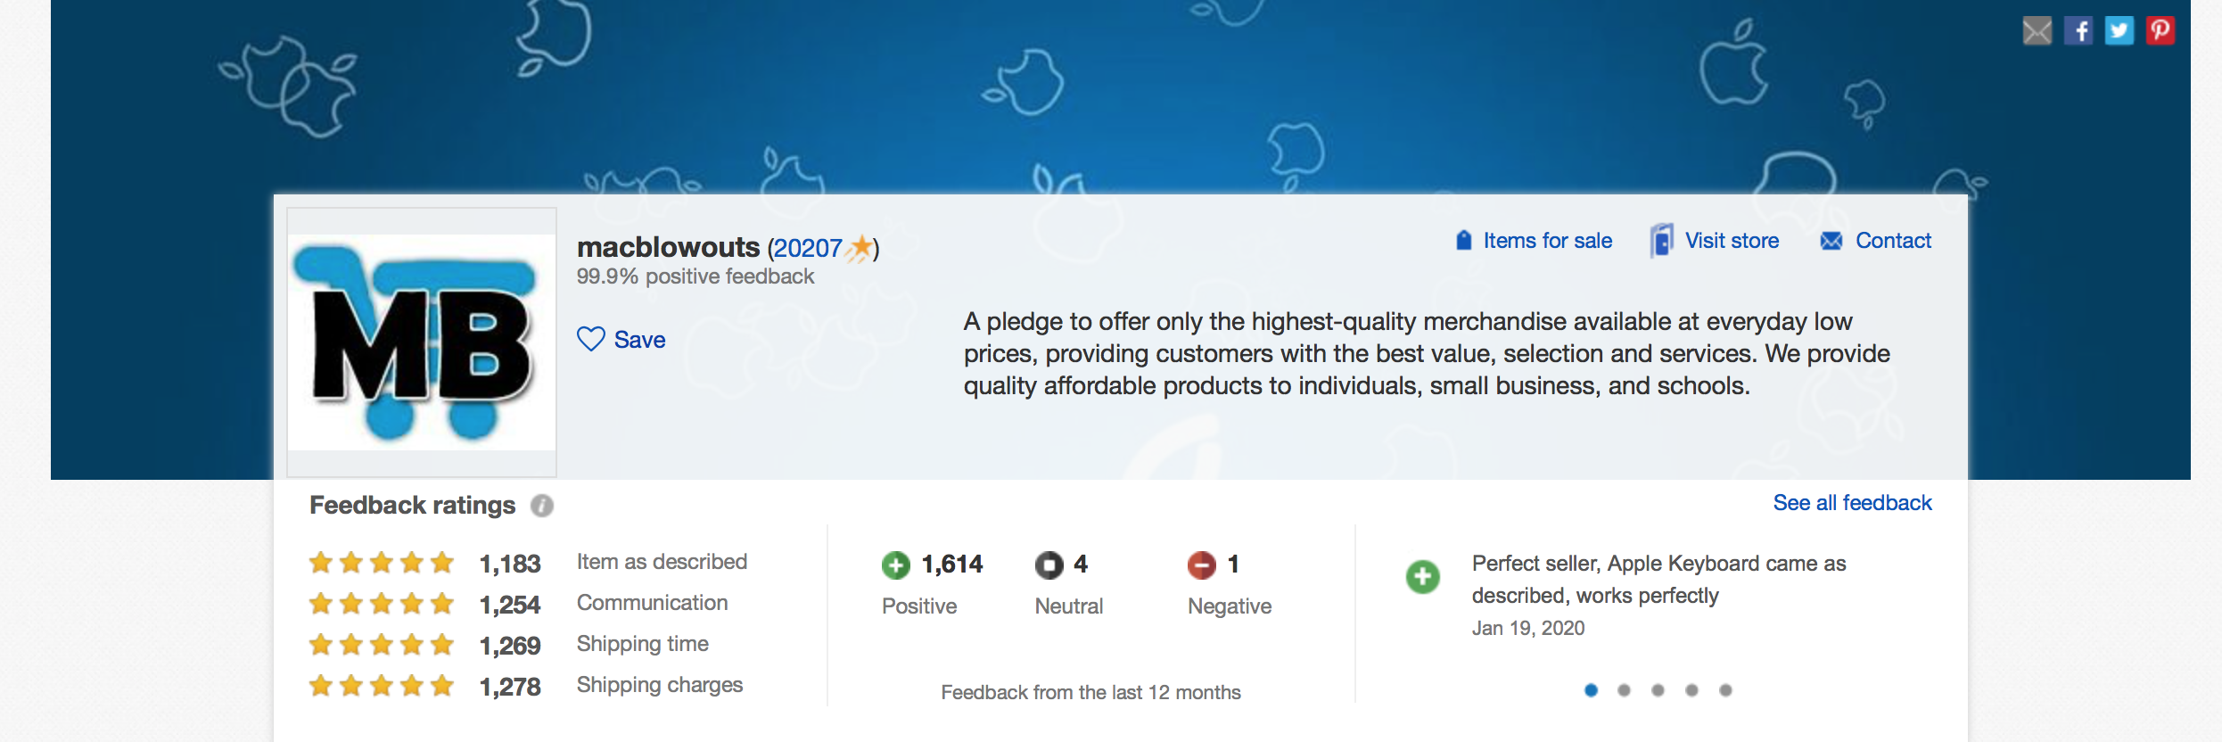Click the gray Neutral feedback icon
Image resolution: width=2222 pixels, height=742 pixels.
click(1049, 565)
